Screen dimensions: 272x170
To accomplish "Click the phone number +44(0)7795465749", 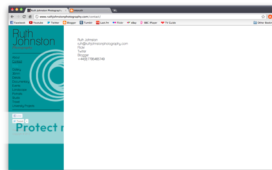I will click(91, 59).
